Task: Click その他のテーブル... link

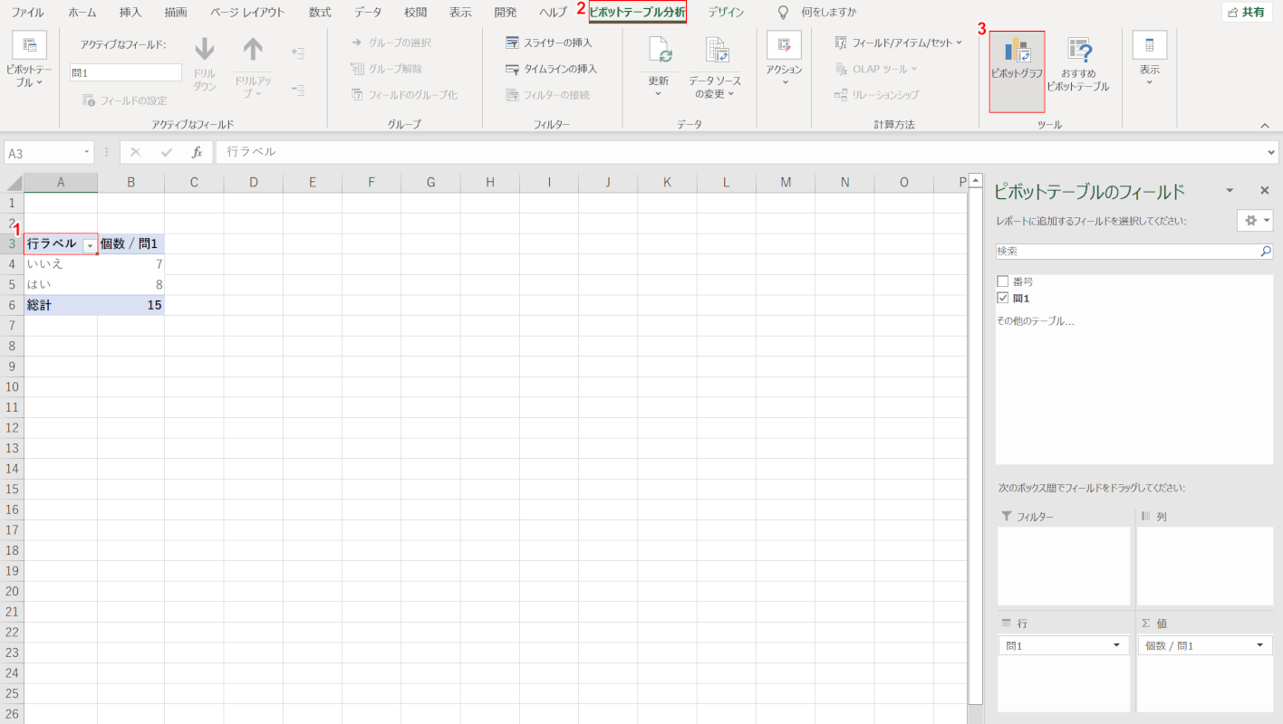Action: [x=1036, y=321]
